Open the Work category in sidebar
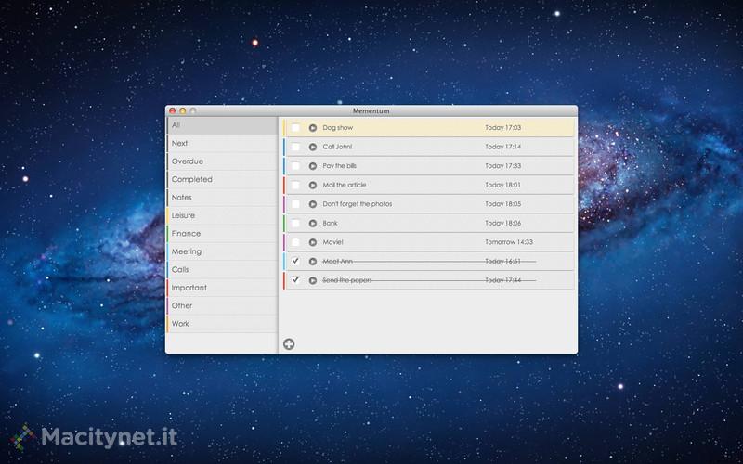The width and height of the screenshot is (743, 464). (x=180, y=324)
